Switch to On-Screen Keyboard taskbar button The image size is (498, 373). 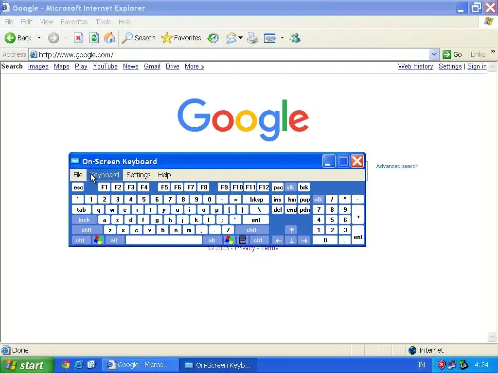pos(219,365)
